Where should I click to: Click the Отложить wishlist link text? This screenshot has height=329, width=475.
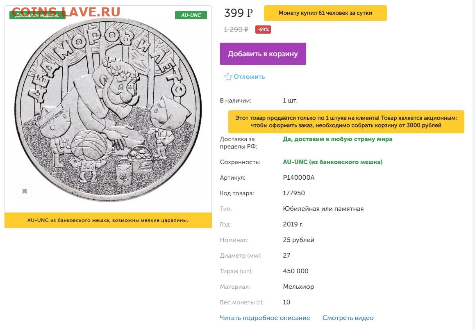[x=249, y=77]
